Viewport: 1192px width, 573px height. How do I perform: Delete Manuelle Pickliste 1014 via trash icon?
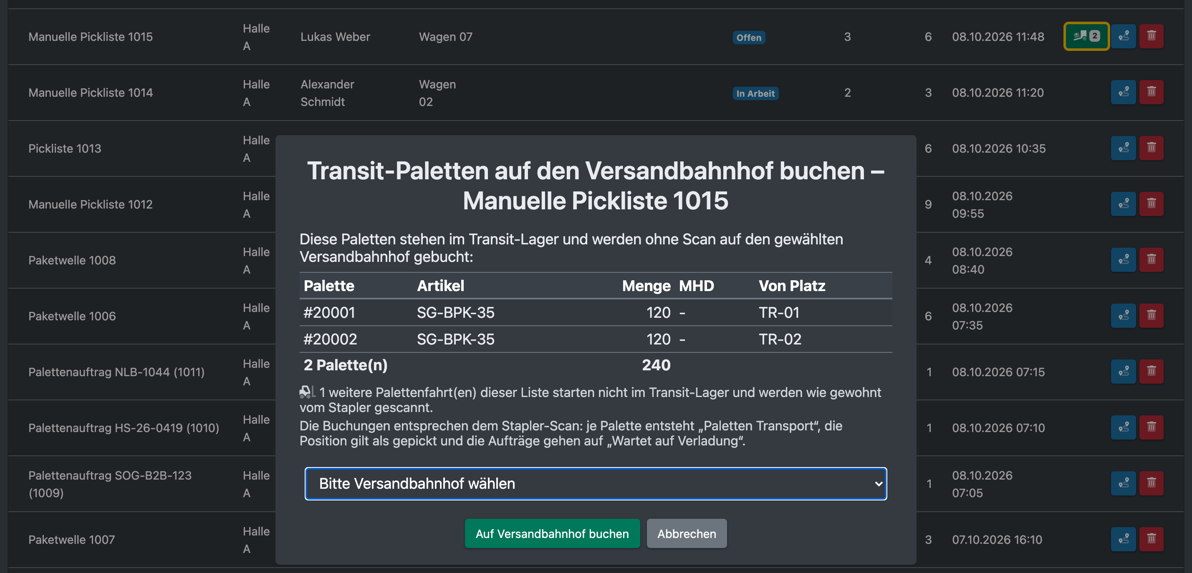[x=1151, y=92]
